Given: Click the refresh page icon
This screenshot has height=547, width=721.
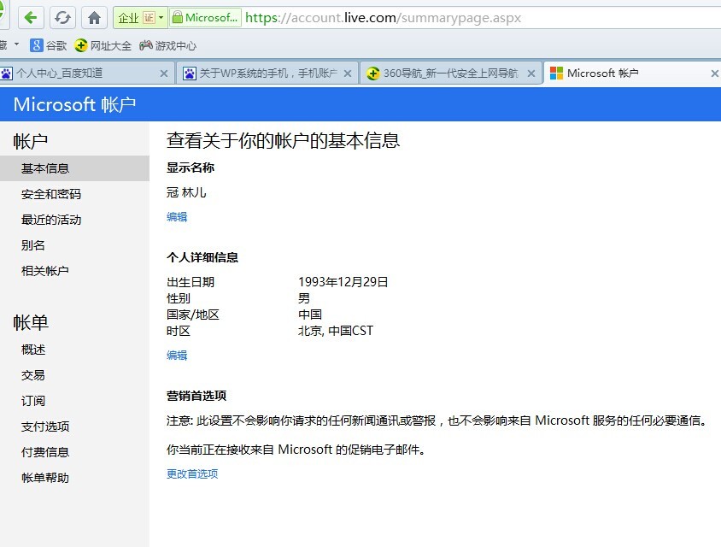Looking at the screenshot, I should click(x=62, y=18).
